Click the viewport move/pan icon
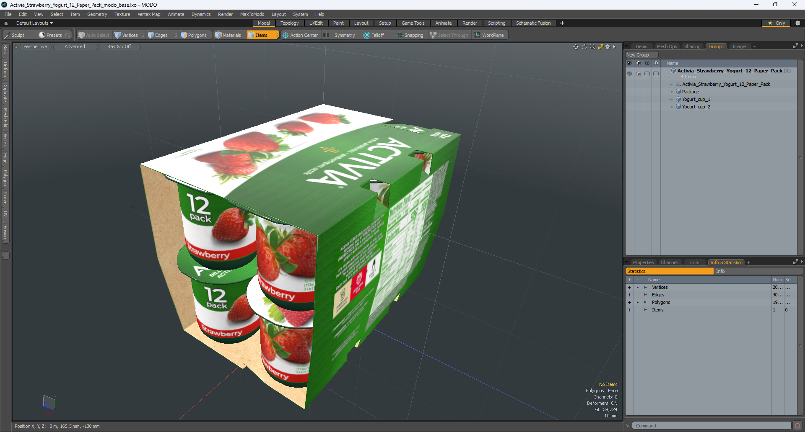The image size is (805, 432). (576, 47)
